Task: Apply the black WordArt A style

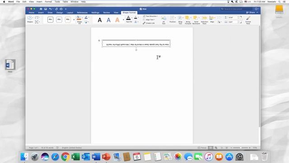Action: tap(100, 20)
